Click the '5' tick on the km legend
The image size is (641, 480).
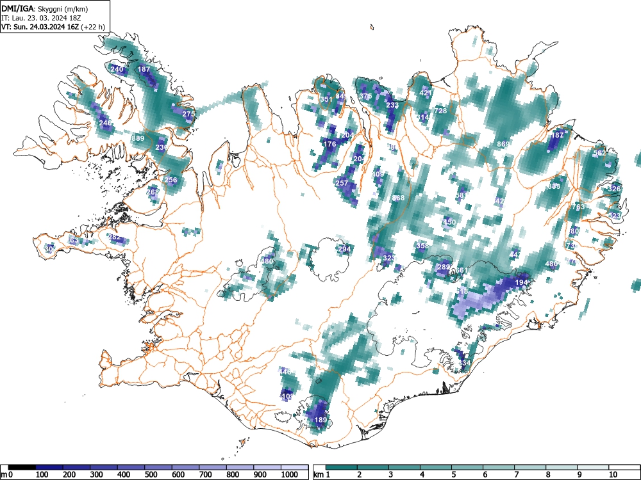pyautogui.click(x=454, y=475)
